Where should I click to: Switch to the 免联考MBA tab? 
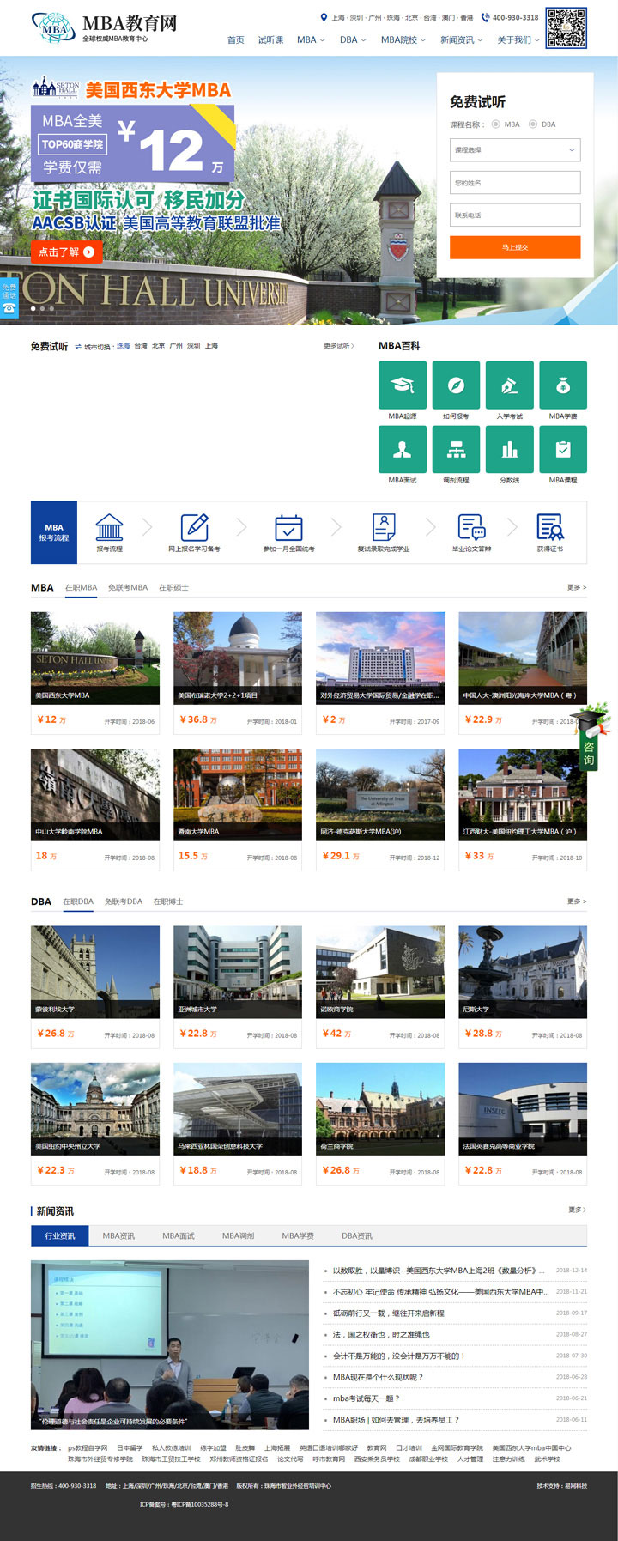[x=128, y=588]
